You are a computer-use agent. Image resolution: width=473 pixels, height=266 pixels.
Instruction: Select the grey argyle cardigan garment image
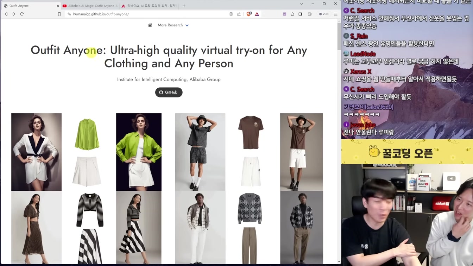tap(250, 208)
